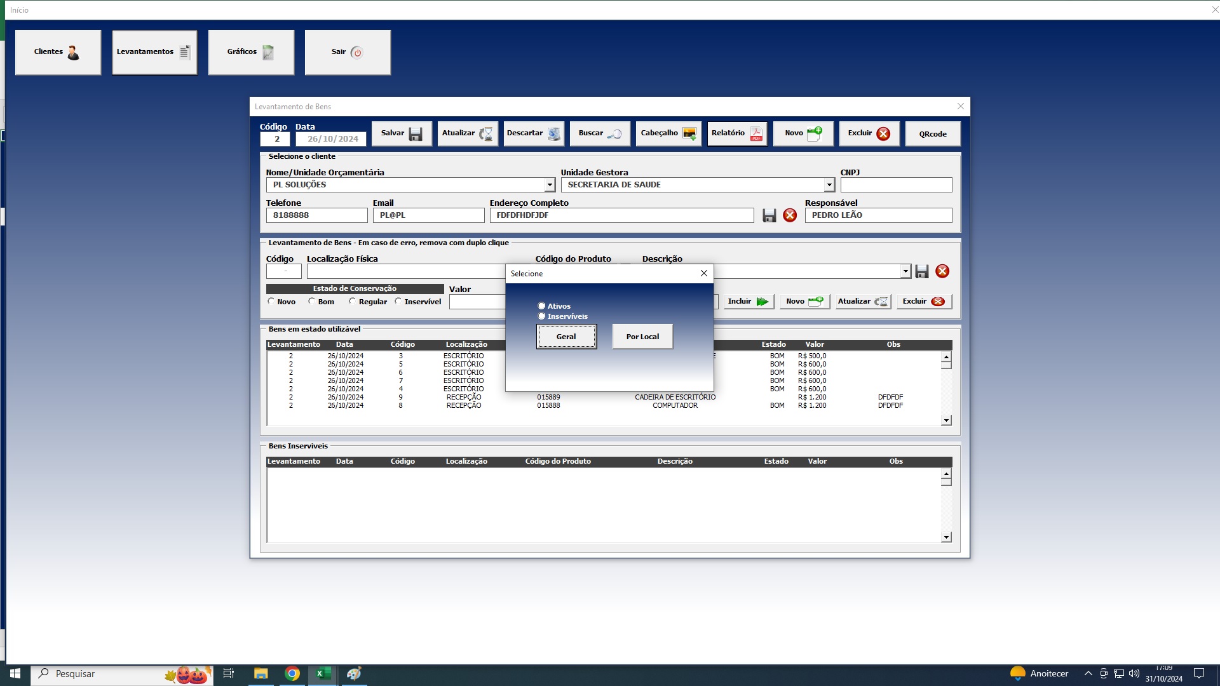Click floppy save icon beside Endereço Completo
Viewport: 1220px width, 686px height.
tap(769, 215)
